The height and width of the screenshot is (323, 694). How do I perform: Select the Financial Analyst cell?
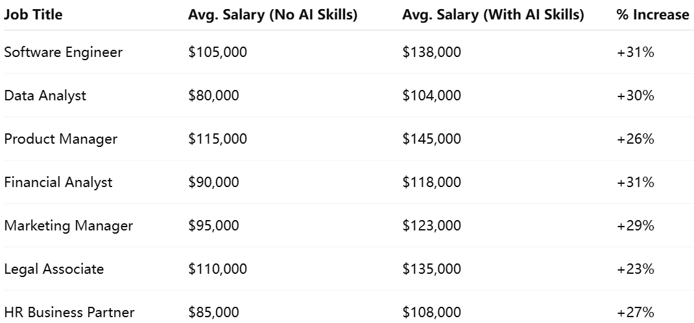pyautogui.click(x=58, y=182)
